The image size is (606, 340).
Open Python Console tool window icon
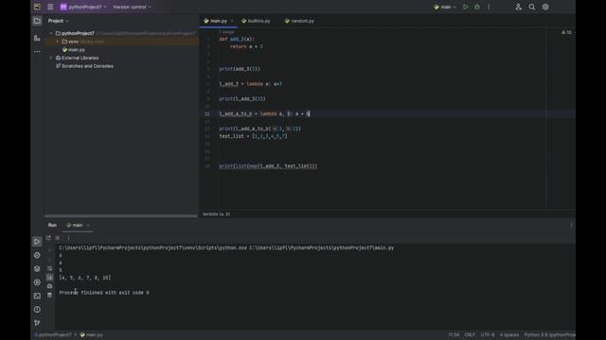(37, 255)
